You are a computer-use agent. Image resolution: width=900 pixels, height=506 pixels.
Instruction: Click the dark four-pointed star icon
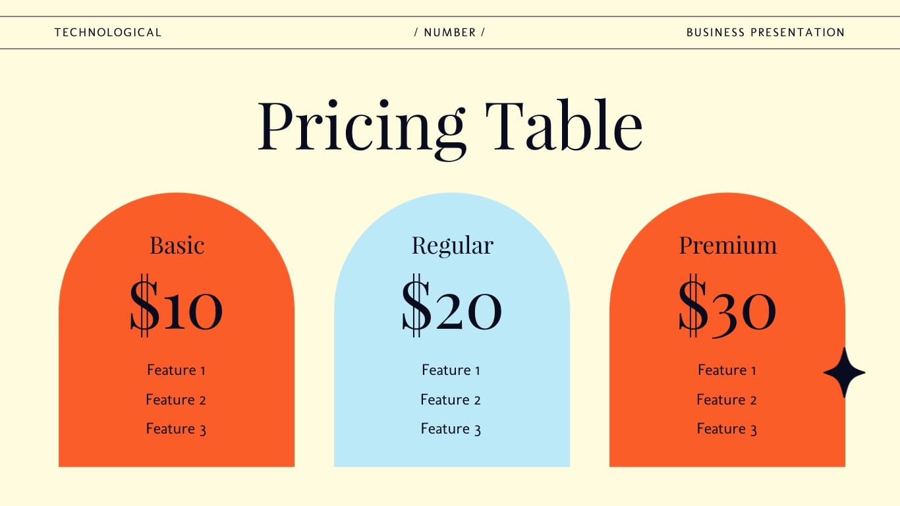click(844, 373)
